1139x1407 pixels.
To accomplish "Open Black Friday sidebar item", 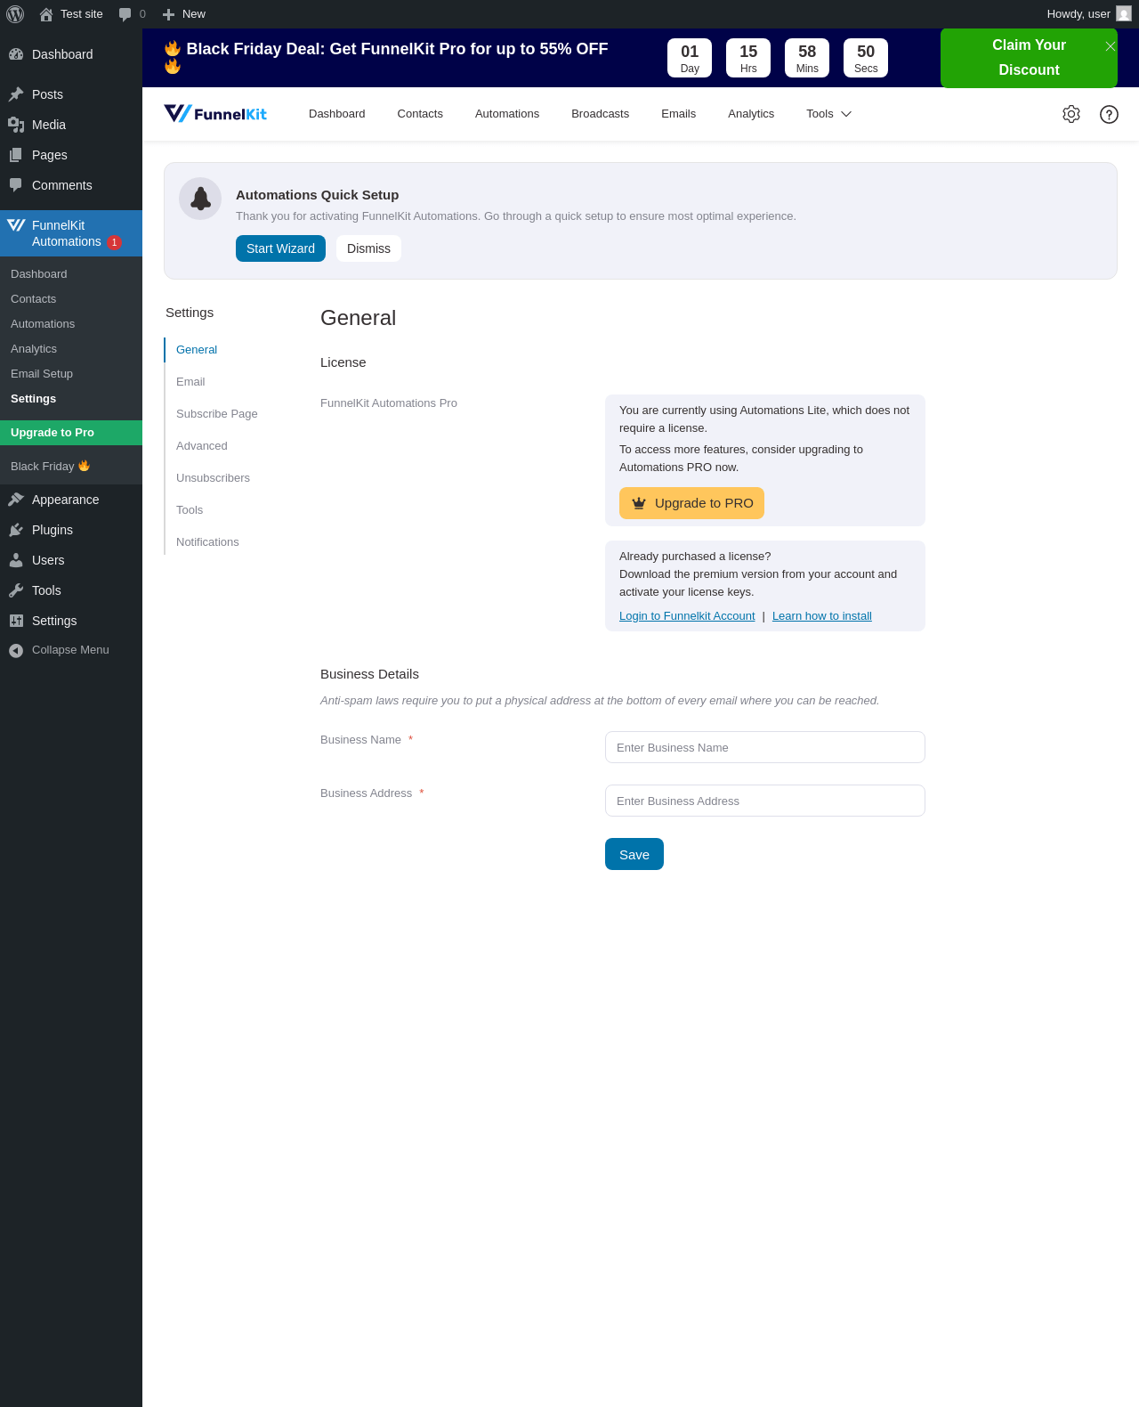I will [x=71, y=467].
